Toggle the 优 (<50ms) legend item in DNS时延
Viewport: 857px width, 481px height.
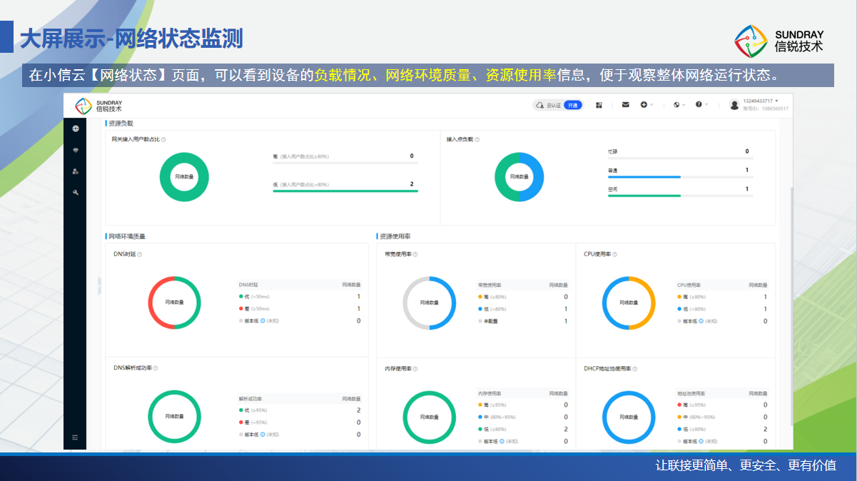coord(255,297)
